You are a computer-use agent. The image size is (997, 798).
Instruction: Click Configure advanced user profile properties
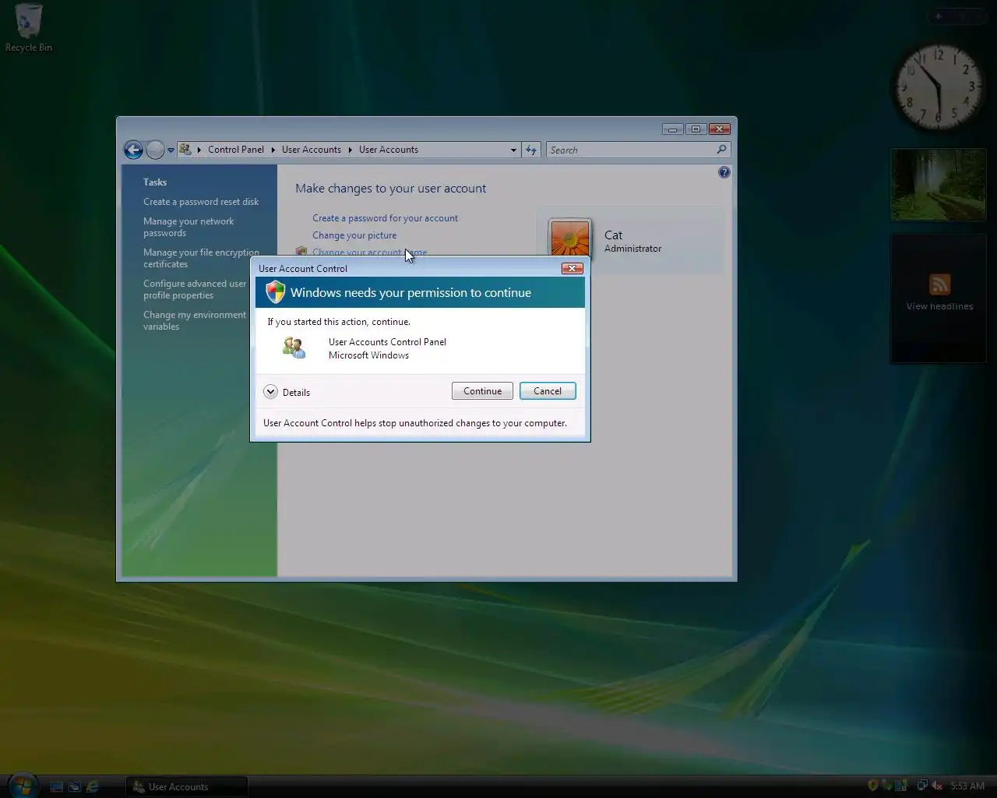[195, 289]
